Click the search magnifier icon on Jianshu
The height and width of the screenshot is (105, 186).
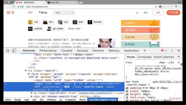click(x=72, y=13)
